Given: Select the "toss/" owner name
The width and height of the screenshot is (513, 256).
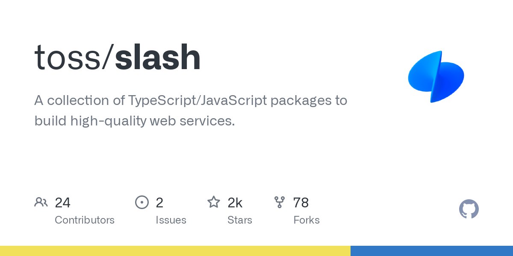Looking at the screenshot, I should (74, 58).
